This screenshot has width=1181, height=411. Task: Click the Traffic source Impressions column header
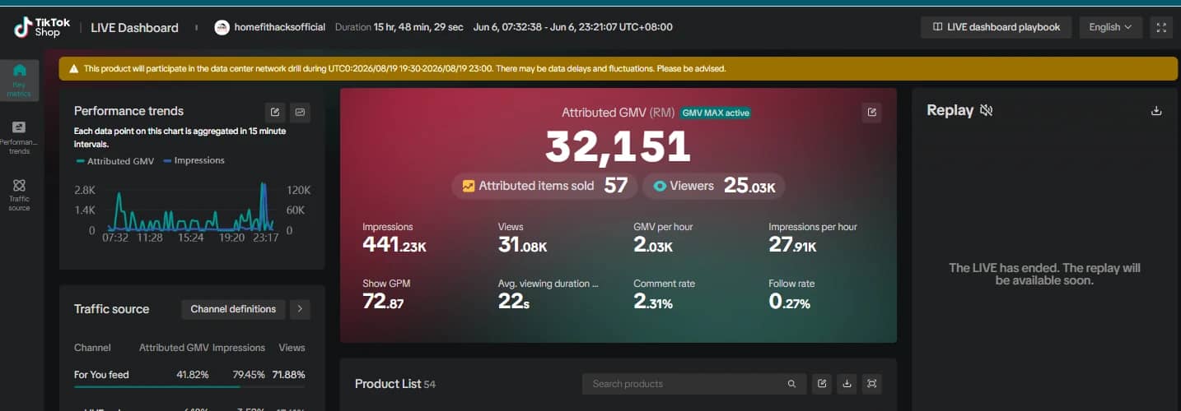(x=239, y=348)
